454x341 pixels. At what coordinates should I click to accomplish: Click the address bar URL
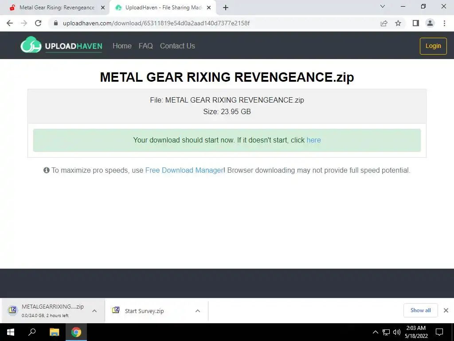point(156,23)
